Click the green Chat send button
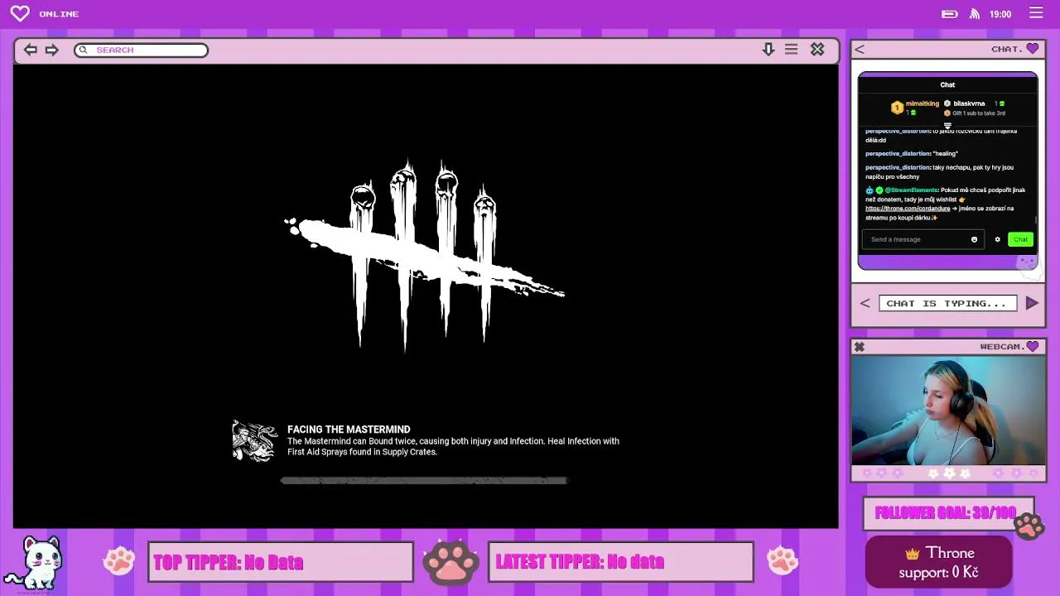The height and width of the screenshot is (596, 1060). tap(1020, 239)
